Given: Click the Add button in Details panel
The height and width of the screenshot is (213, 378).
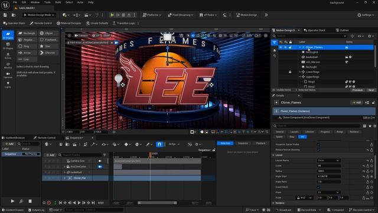Looking at the screenshot, I should [357, 102].
